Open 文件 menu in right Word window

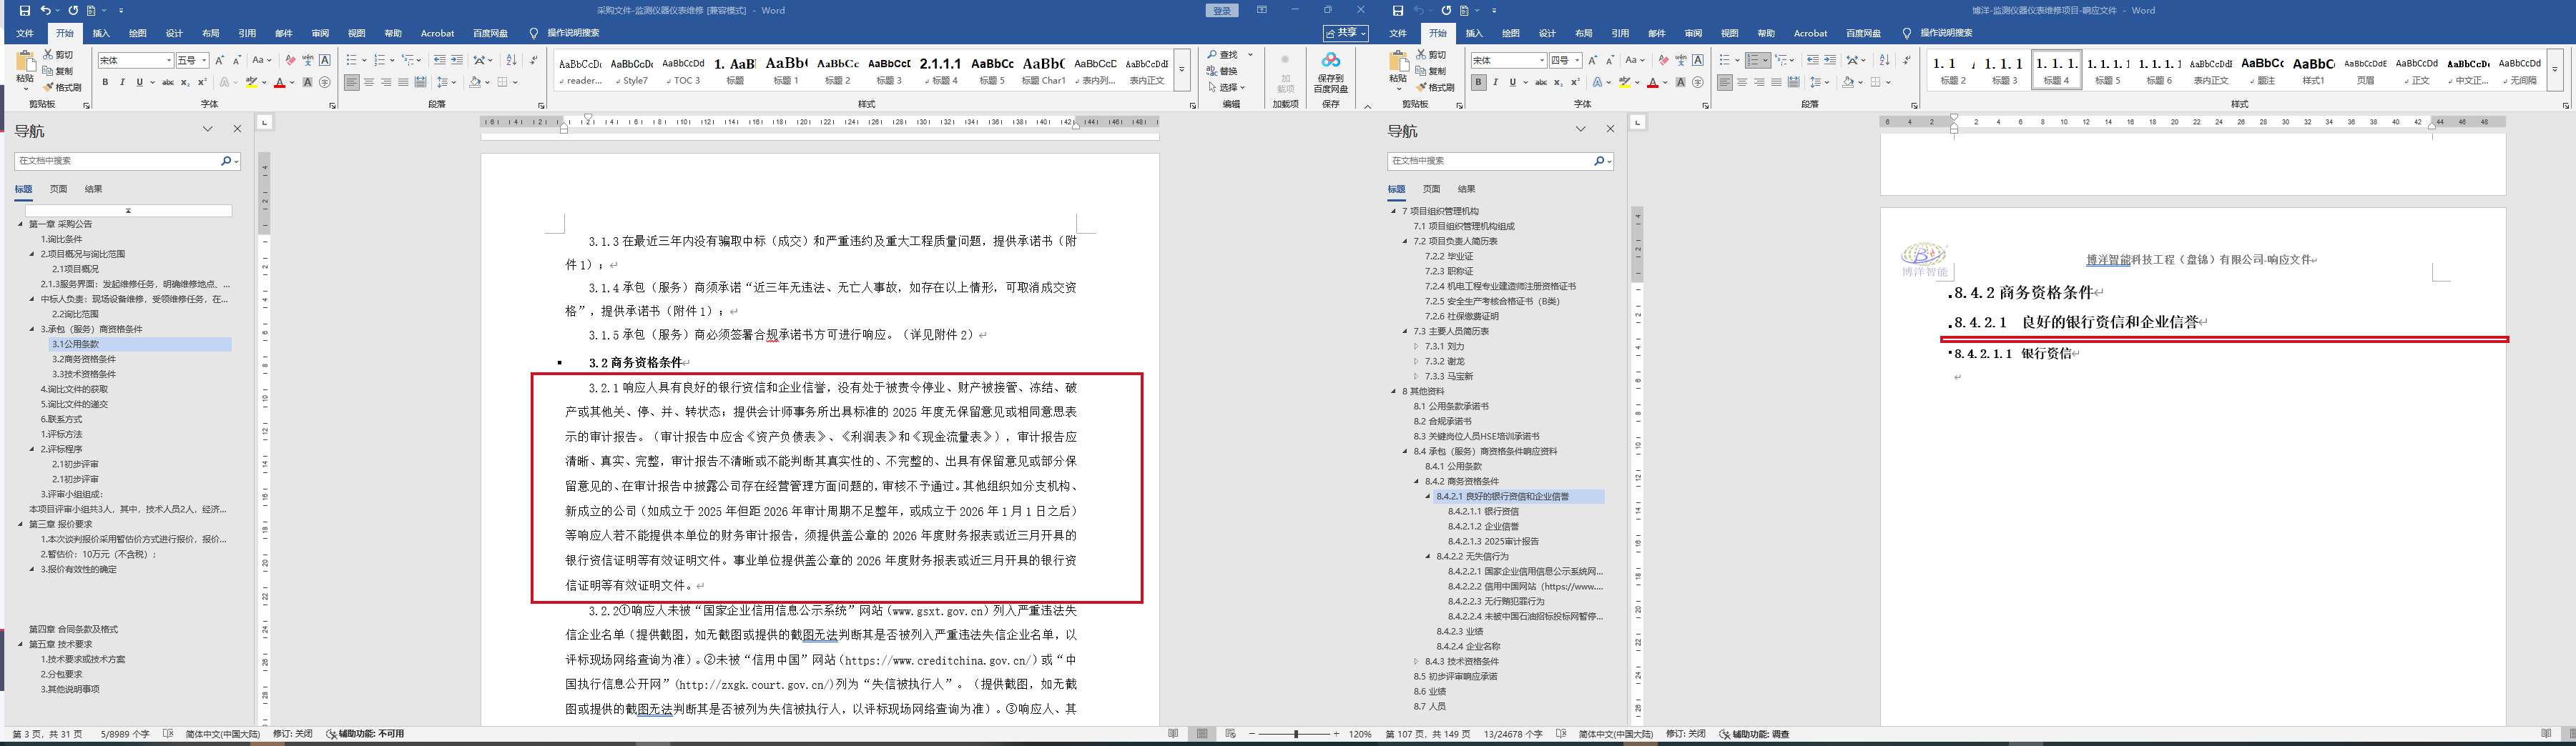(x=1398, y=33)
